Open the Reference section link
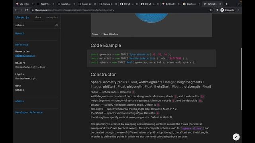Viewport: 255px width, 143px height. point(22,45)
